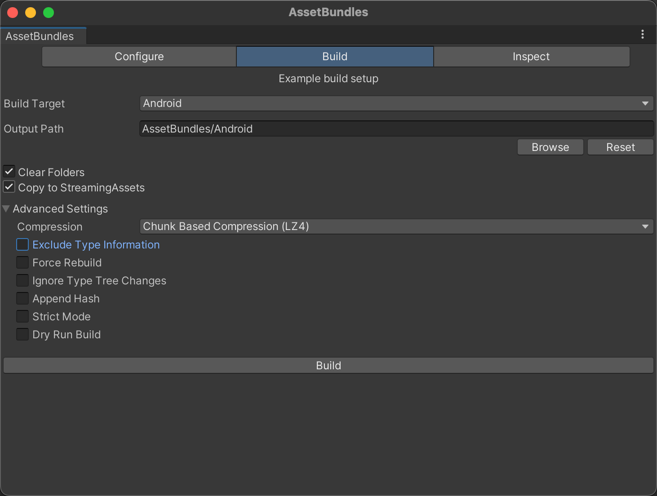Maximize window with the green button
657x496 pixels.
49,13
